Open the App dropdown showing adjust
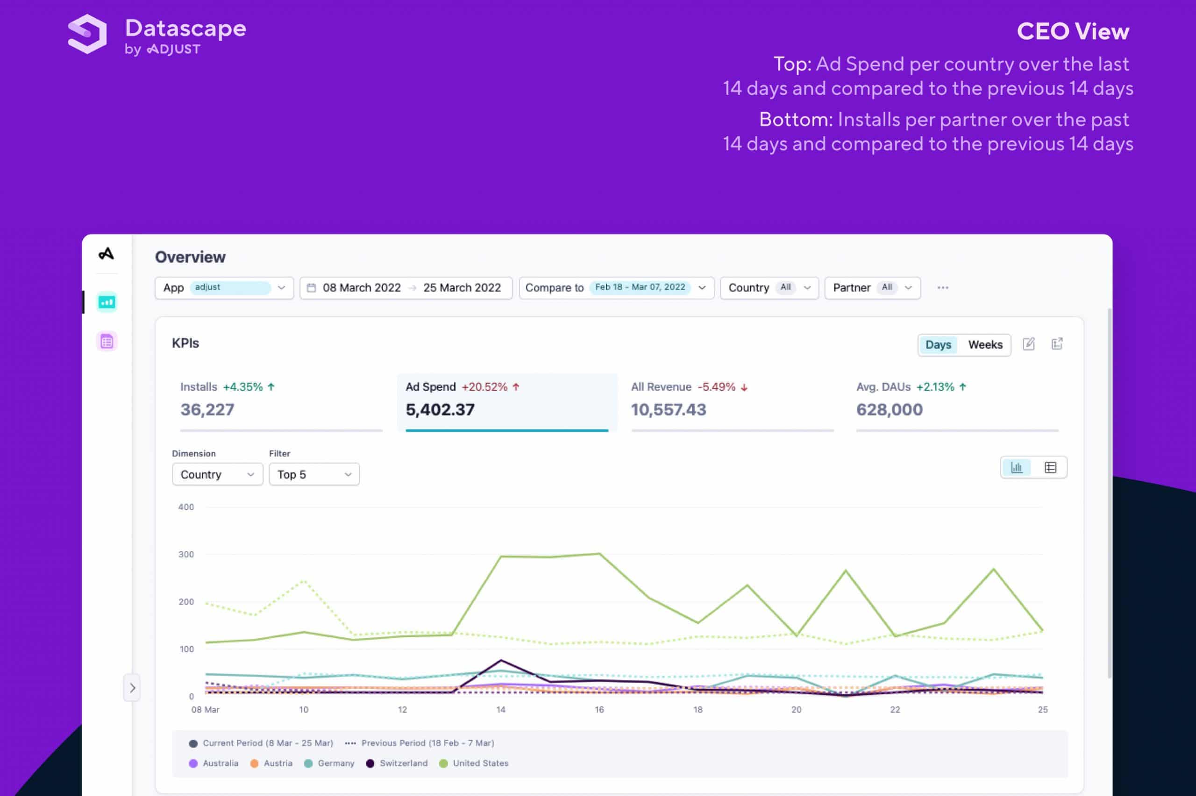Screen dimensions: 1196x796 (x=224, y=287)
